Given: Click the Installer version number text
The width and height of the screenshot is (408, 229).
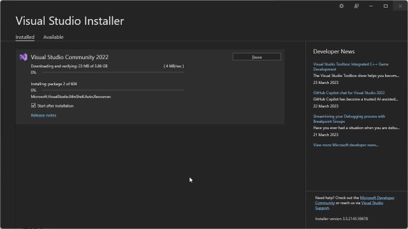Looking at the screenshot, I should [x=342, y=219].
